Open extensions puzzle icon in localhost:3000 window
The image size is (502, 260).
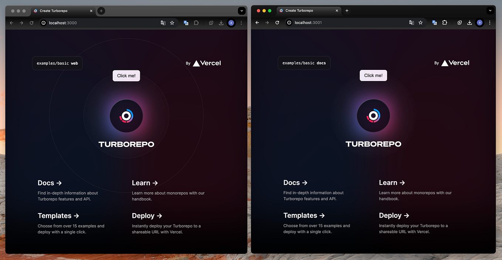(x=196, y=23)
